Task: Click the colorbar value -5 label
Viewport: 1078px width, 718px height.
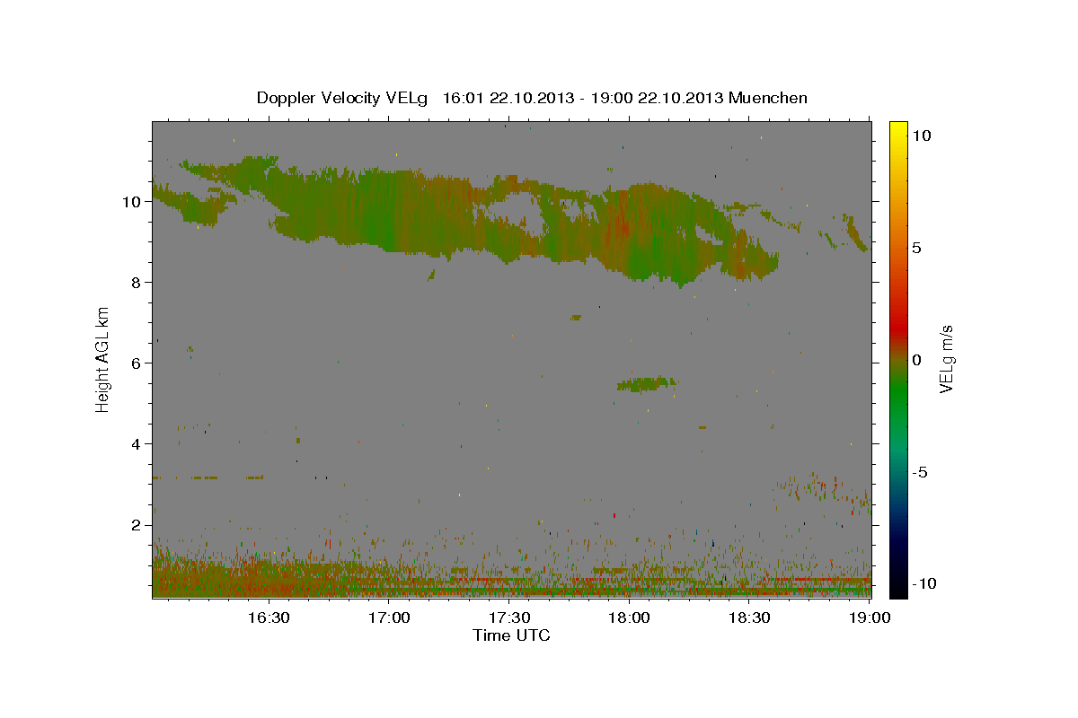Action: (919, 472)
